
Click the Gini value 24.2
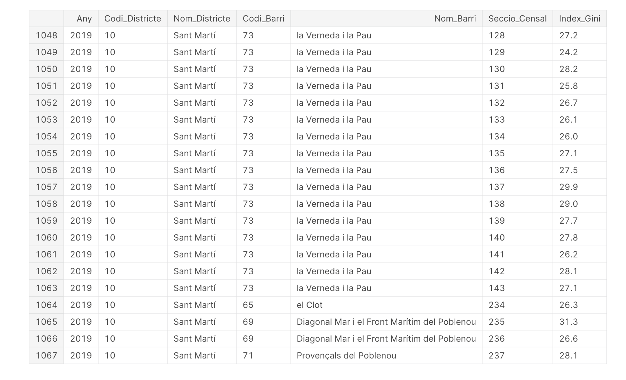pos(569,52)
